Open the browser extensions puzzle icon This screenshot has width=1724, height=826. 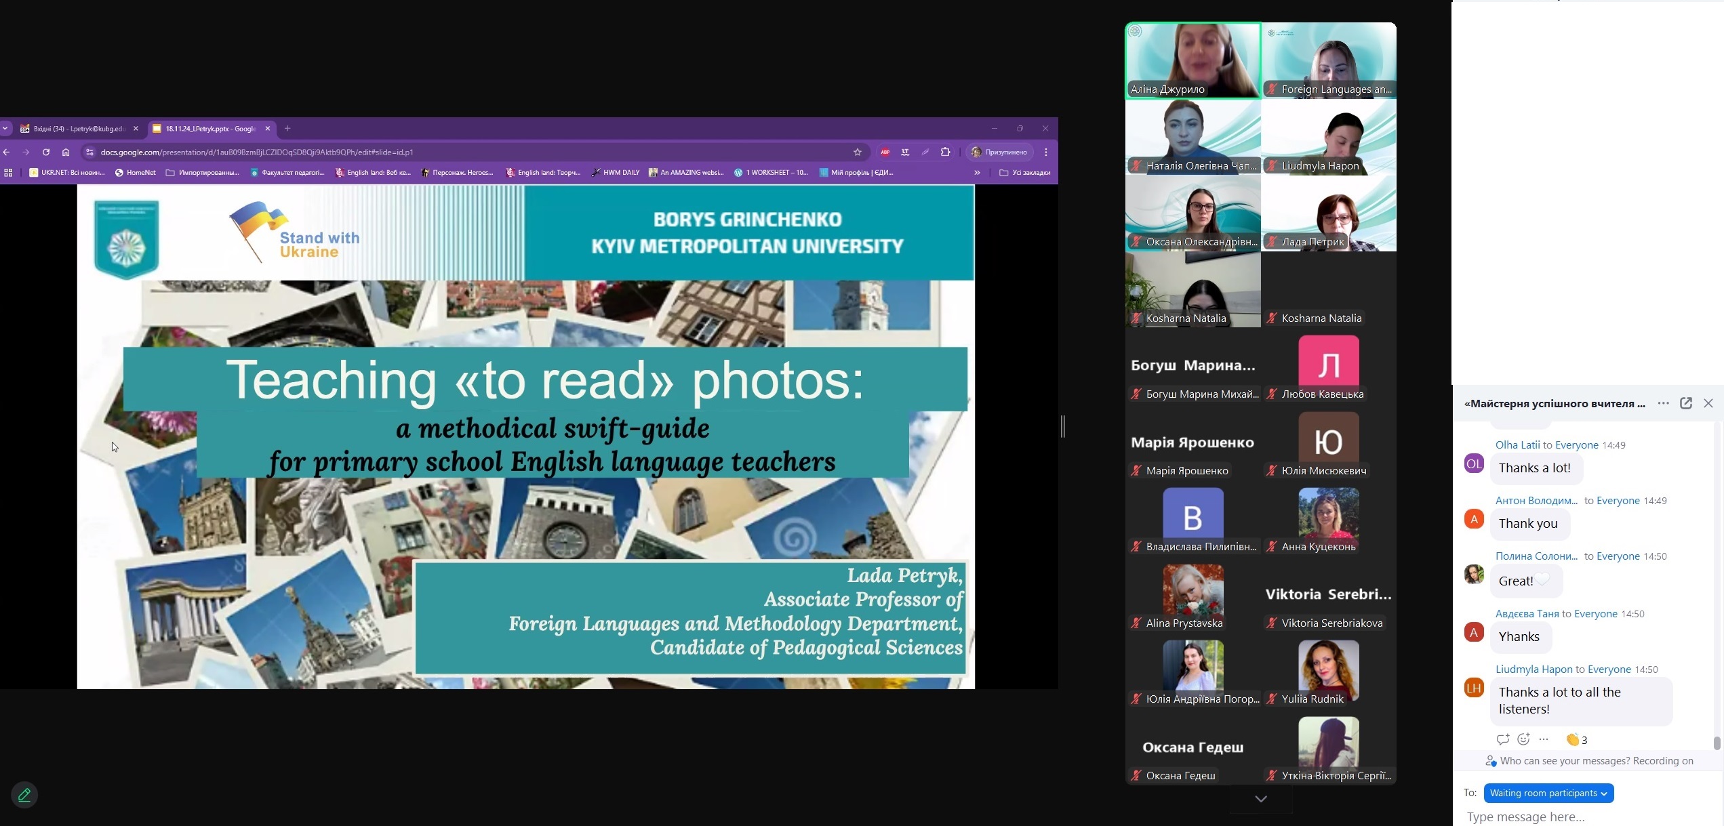click(x=945, y=152)
